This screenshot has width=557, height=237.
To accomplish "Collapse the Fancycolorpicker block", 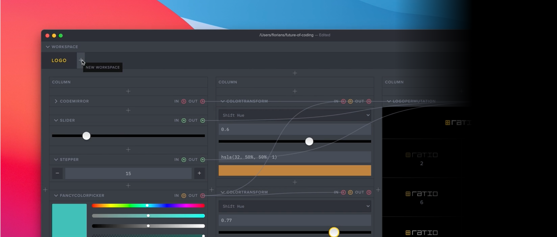I will [x=56, y=196].
